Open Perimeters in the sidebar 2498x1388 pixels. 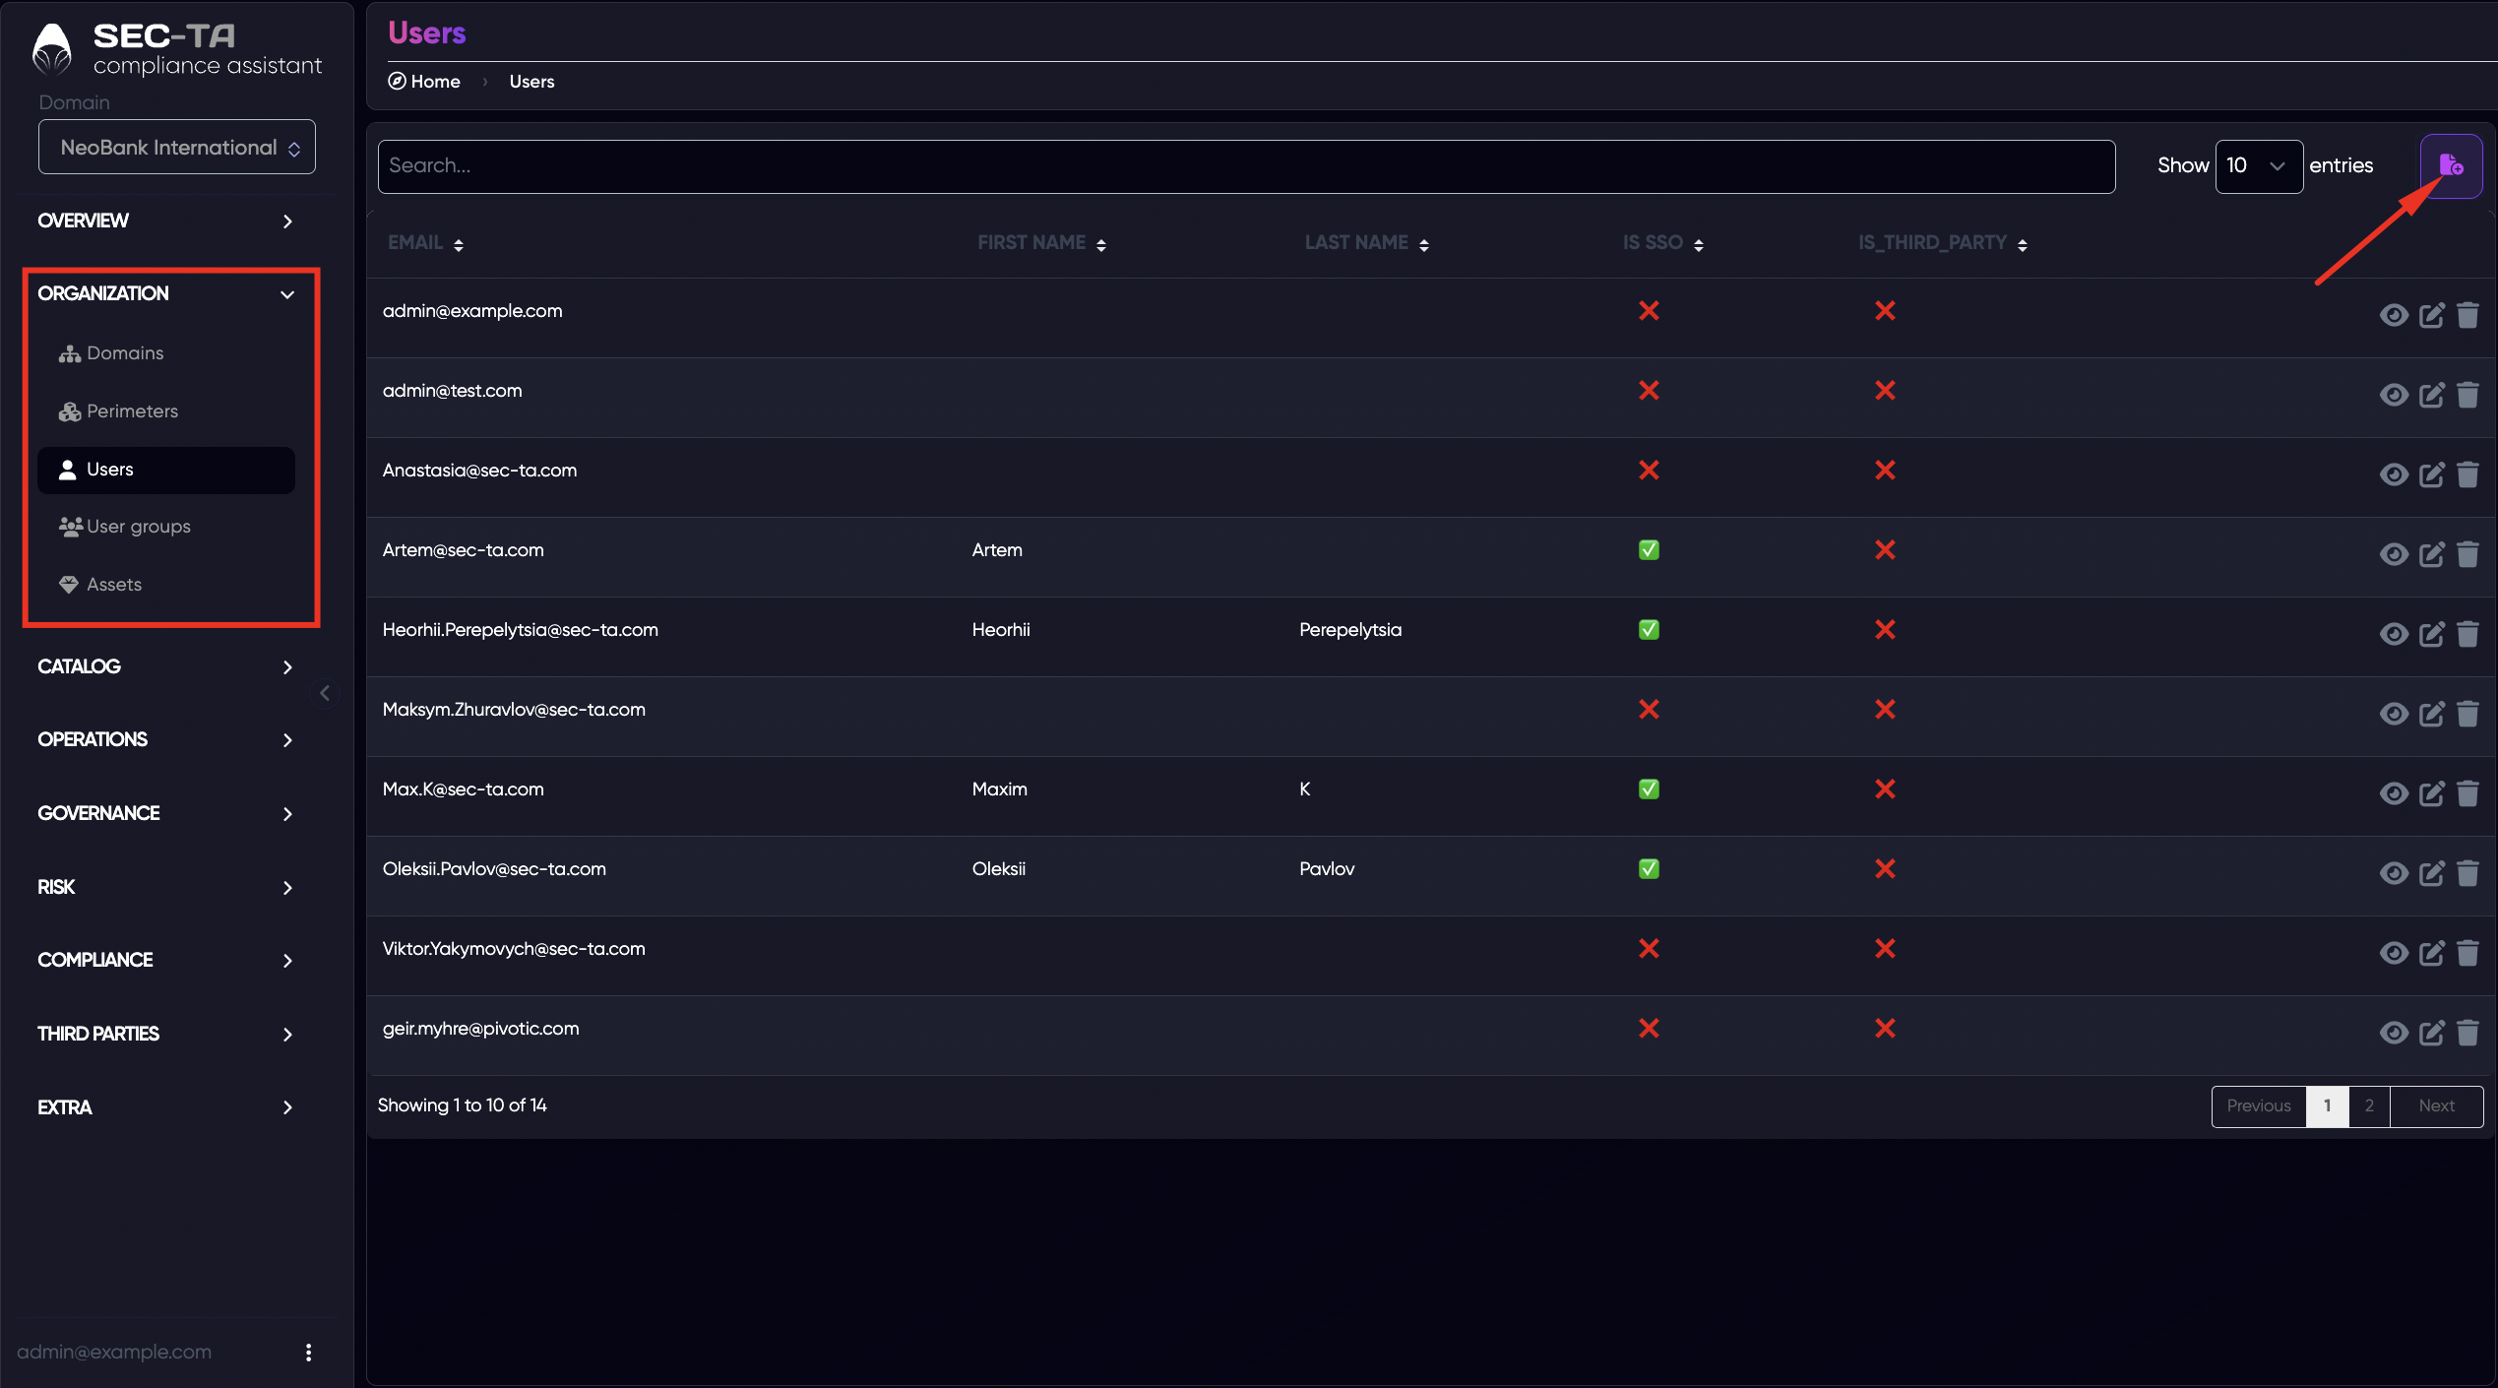click(x=166, y=411)
